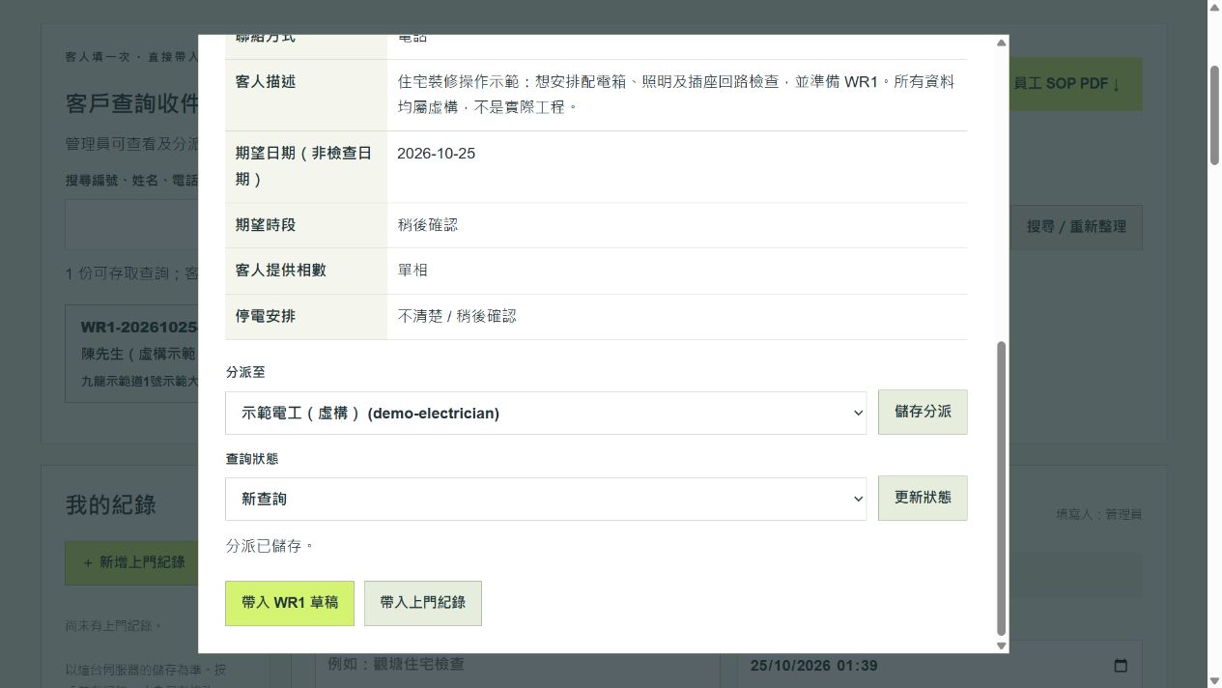Viewport: 1222px width, 688px height.
Task: Click the 不清楚 / 稍後確認 value
Action: coord(457,317)
